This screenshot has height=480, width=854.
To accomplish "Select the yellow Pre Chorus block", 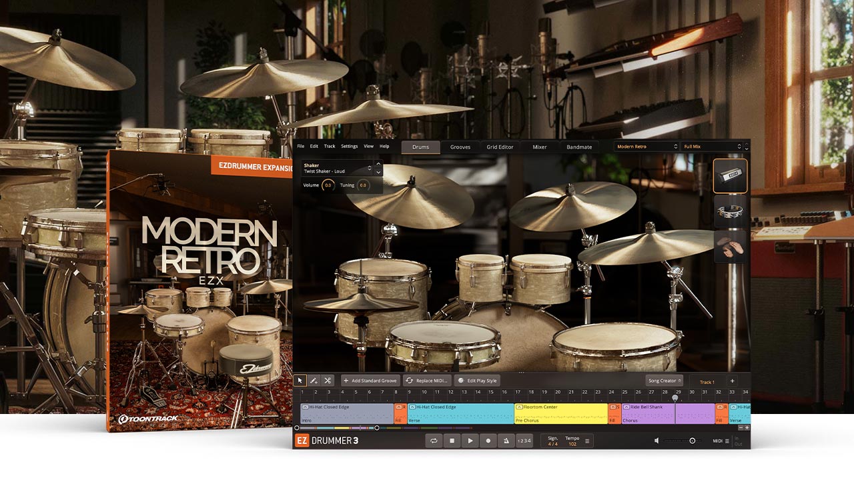I will (560, 413).
